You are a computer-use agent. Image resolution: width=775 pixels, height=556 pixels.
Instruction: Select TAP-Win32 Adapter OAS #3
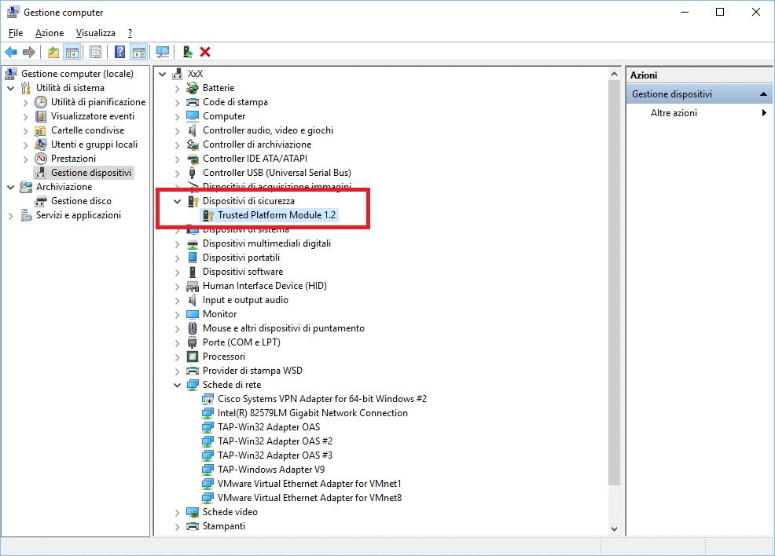point(275,455)
